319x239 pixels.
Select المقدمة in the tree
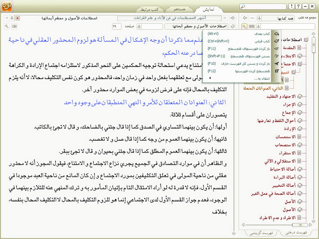[x=289, y=48]
